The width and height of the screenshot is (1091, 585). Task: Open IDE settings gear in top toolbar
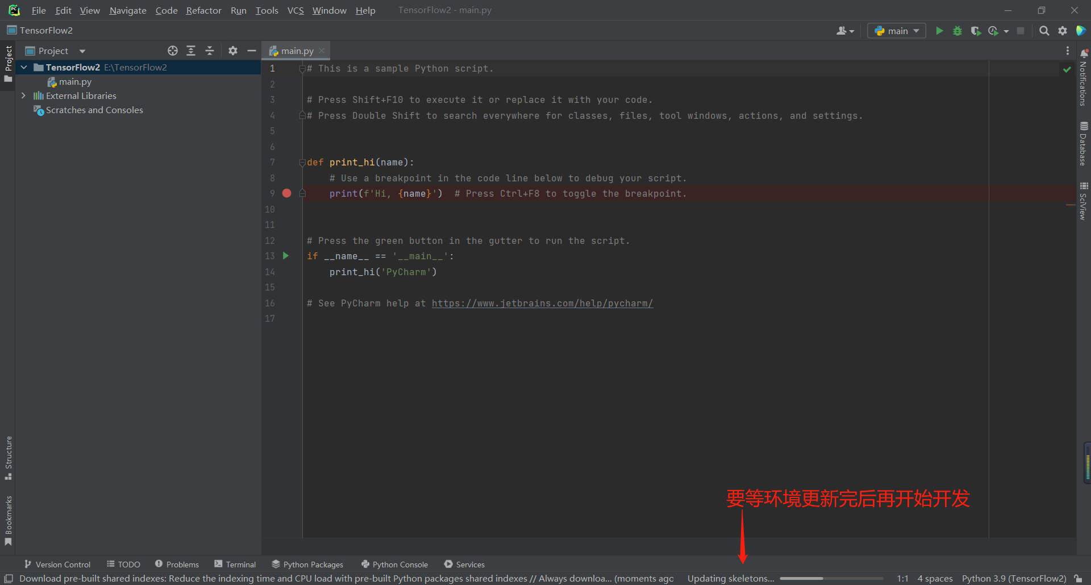point(1063,31)
